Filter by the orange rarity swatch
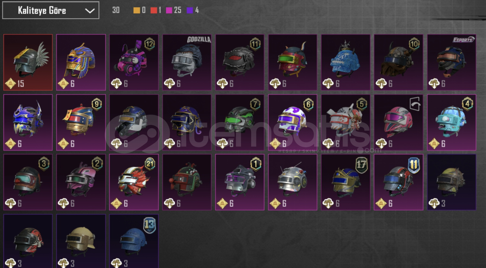 [x=137, y=10]
